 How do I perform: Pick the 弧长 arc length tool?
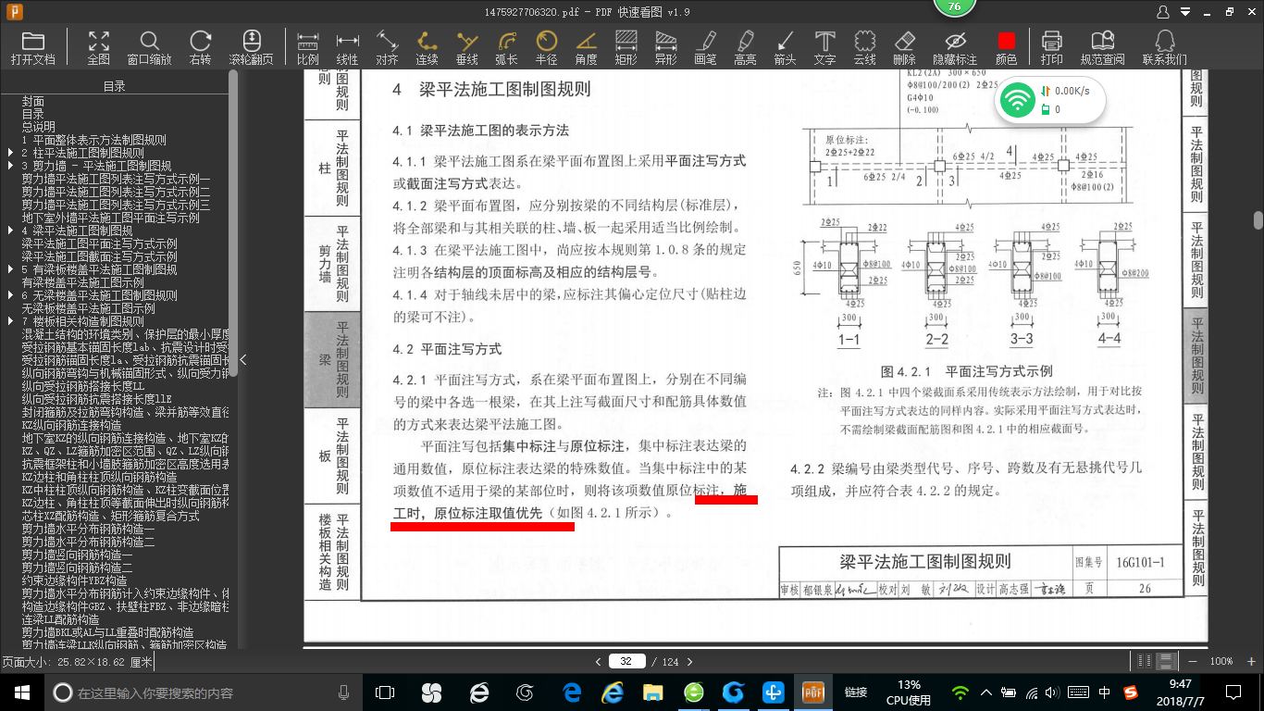(506, 48)
